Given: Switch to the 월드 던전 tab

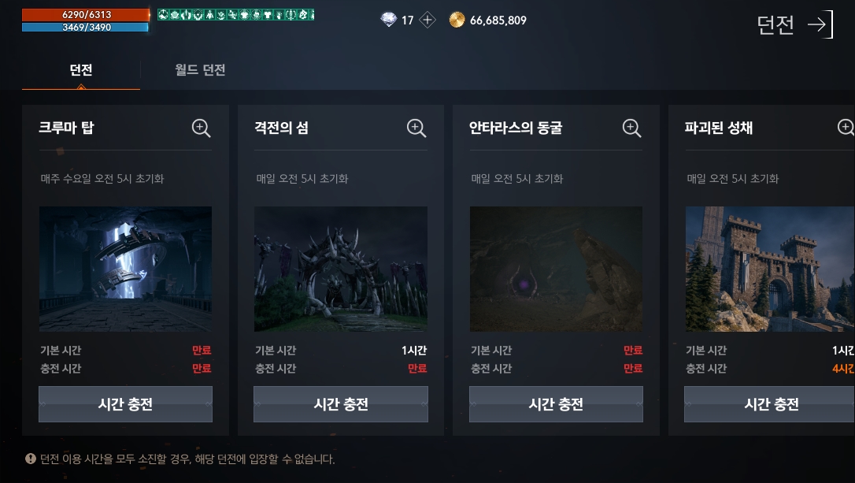Looking at the screenshot, I should [x=200, y=70].
